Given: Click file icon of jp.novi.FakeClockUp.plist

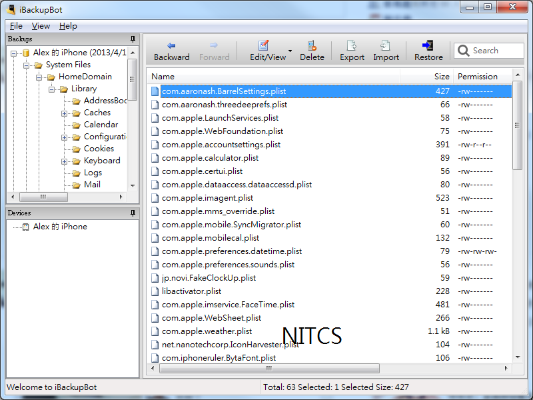Looking at the screenshot, I should pyautogui.click(x=155, y=278).
